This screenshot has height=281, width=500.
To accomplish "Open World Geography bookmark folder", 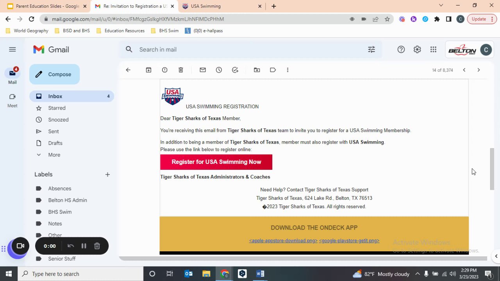I will click(27, 30).
